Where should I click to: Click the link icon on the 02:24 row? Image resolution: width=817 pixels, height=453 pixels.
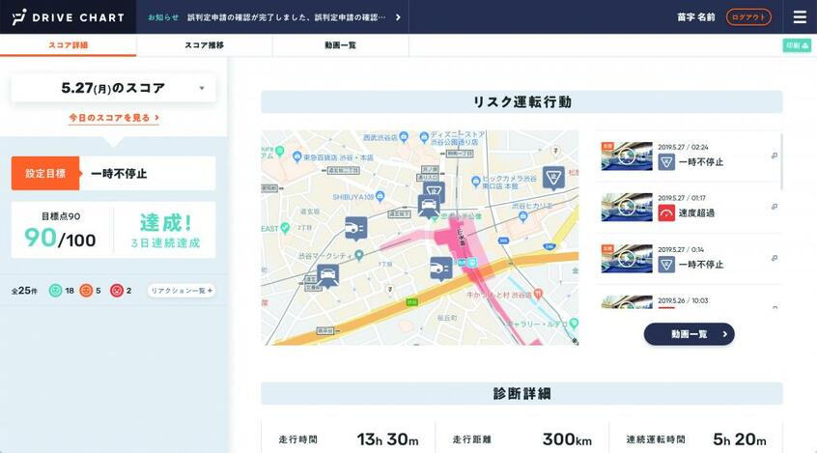775,156
